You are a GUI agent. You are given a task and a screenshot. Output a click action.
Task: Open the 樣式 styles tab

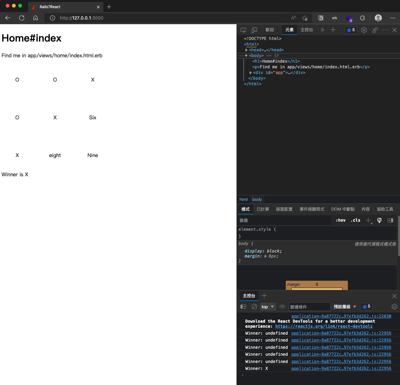click(246, 209)
